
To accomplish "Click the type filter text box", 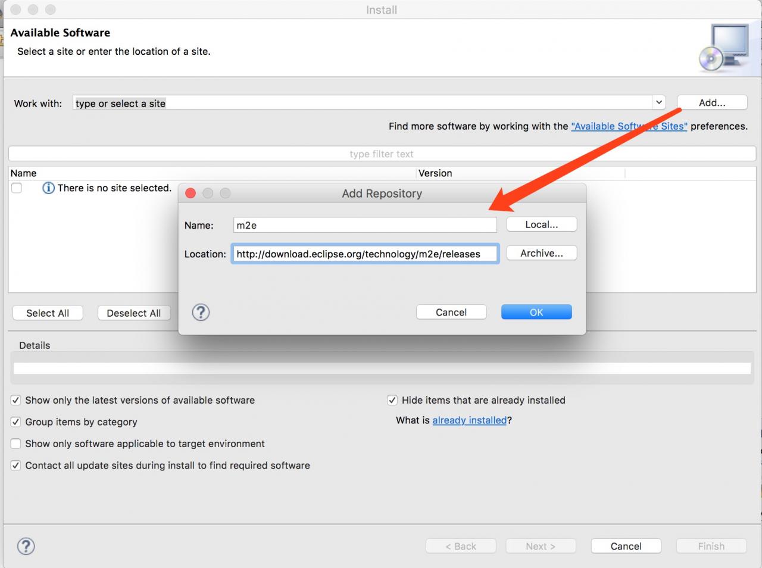I will [x=381, y=154].
